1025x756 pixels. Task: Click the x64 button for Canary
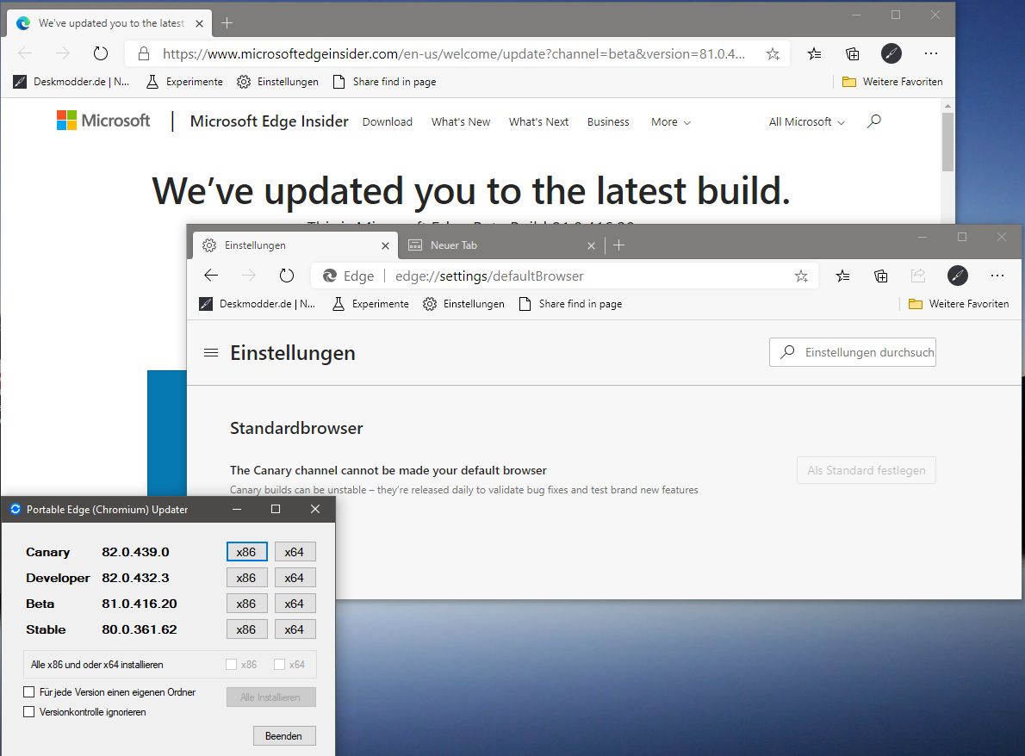click(295, 552)
